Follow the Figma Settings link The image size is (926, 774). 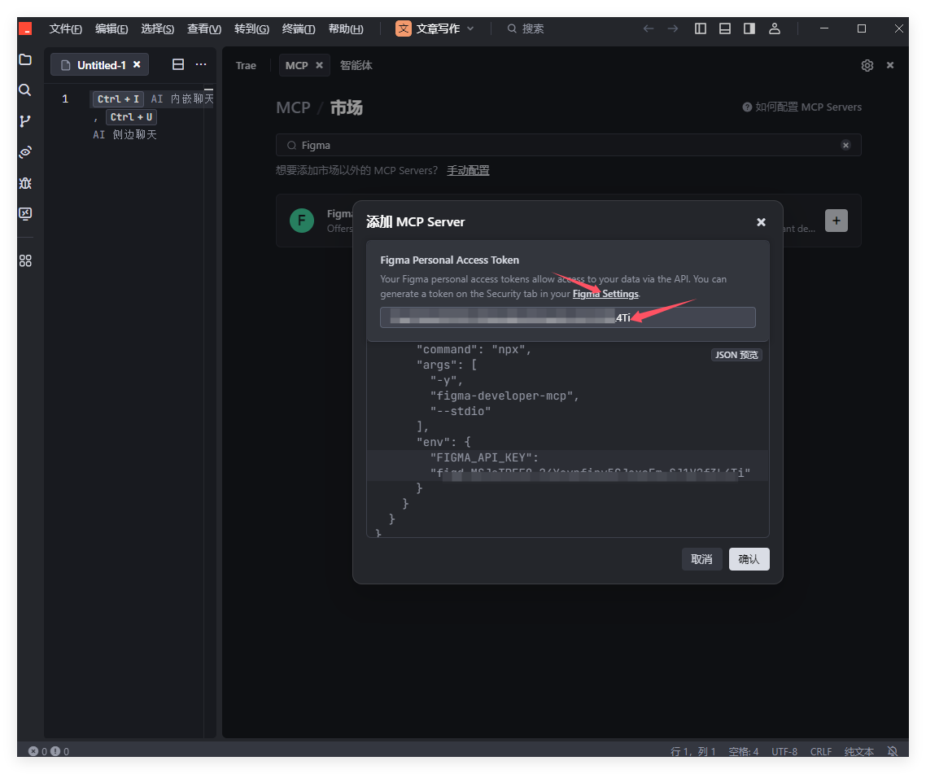coord(605,294)
